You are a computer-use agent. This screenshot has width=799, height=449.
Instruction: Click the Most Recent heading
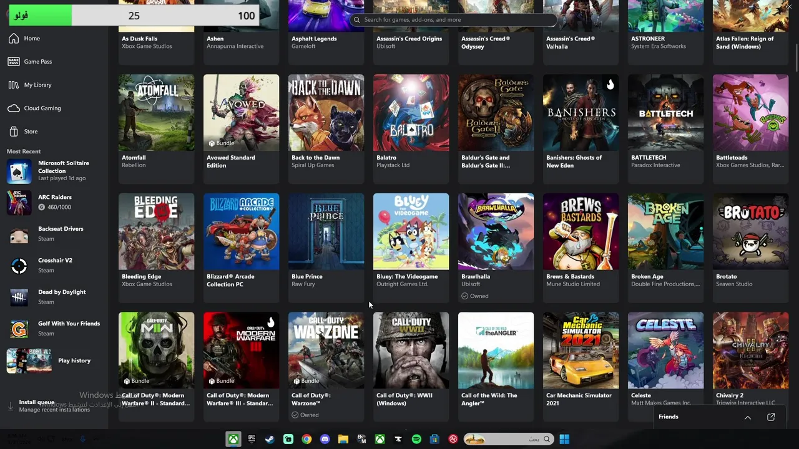pyautogui.click(x=24, y=152)
